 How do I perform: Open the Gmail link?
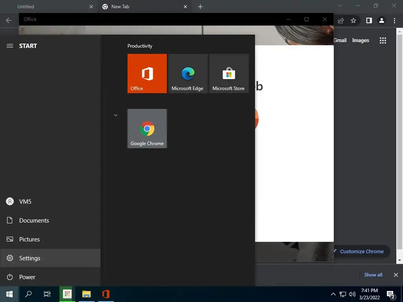pos(340,41)
